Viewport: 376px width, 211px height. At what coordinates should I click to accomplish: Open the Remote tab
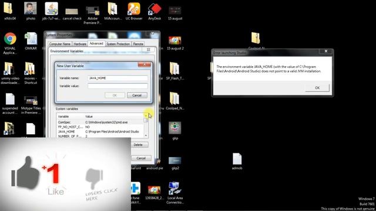pos(138,44)
